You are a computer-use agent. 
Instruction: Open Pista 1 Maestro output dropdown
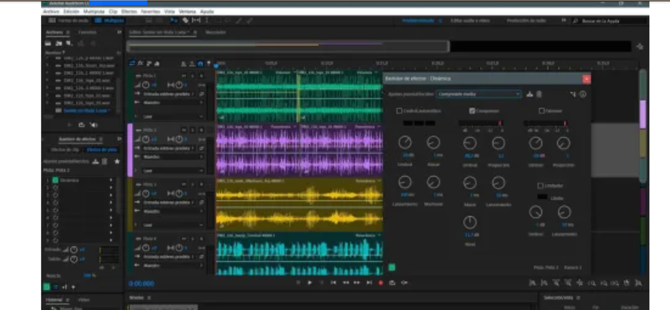173,103
